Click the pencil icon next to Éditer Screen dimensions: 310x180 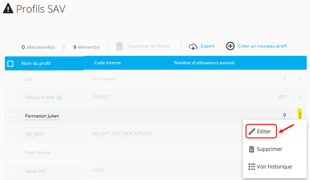[x=252, y=131]
